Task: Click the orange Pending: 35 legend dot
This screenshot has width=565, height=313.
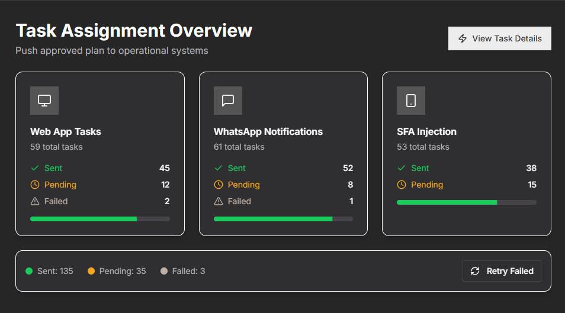Action: point(91,271)
